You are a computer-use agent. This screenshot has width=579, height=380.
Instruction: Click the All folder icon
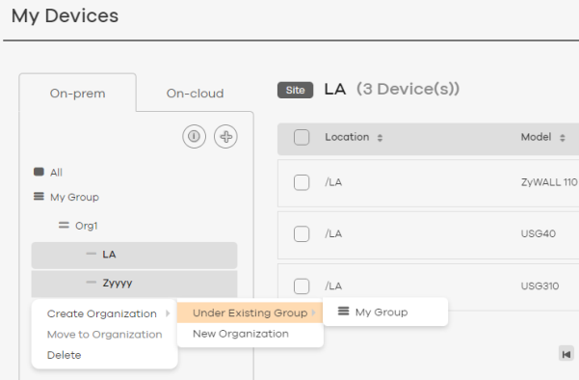39,172
